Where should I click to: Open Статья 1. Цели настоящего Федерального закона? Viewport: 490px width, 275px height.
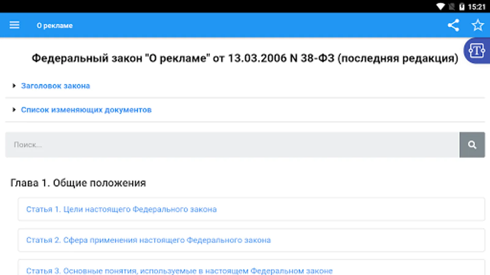[x=251, y=209]
